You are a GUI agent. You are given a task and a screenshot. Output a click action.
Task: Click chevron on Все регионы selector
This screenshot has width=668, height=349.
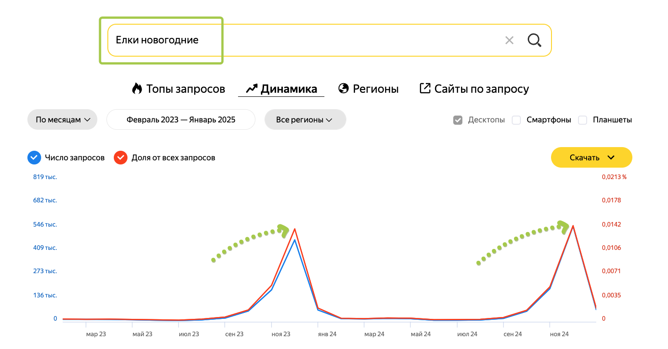point(328,120)
